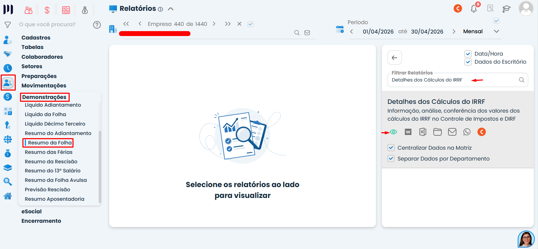The height and width of the screenshot is (249, 538).
Task: Click the back arrow button in reports panel
Action: [394, 58]
